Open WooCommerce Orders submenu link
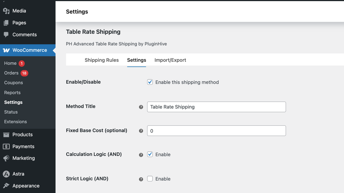This screenshot has width=344, height=193. point(11,73)
